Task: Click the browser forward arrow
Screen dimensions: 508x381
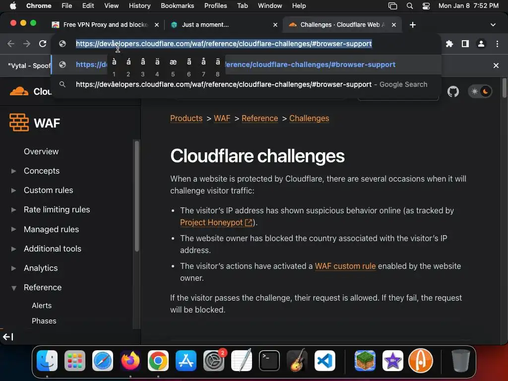Action: (27, 44)
